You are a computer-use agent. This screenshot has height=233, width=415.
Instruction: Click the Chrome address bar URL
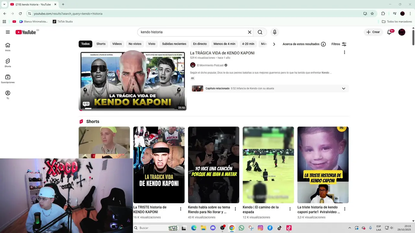[68, 14]
